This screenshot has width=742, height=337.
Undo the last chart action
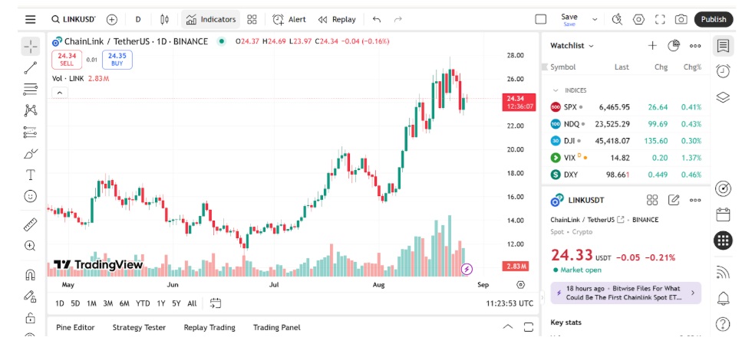[377, 19]
